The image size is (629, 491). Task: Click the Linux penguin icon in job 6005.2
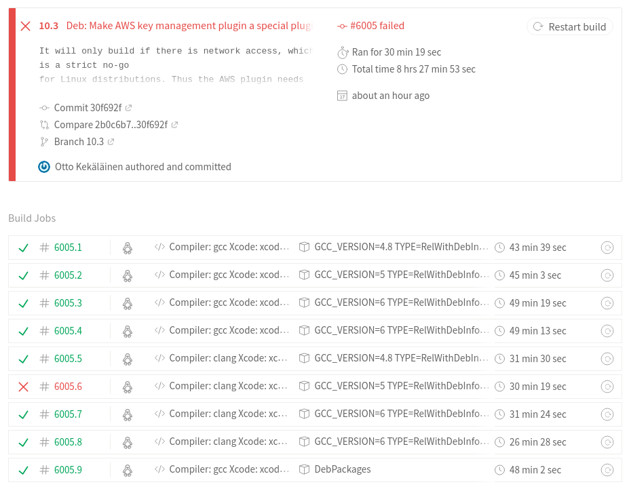tap(127, 275)
